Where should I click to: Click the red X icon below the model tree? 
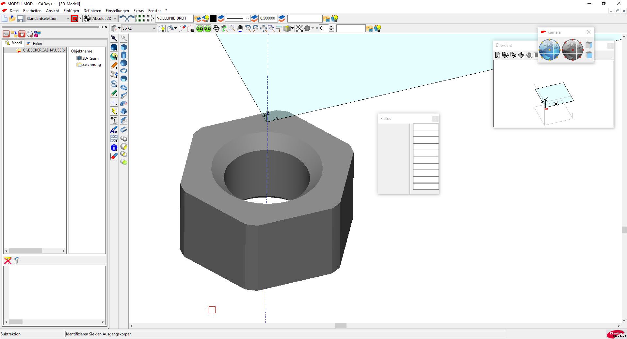(x=8, y=260)
